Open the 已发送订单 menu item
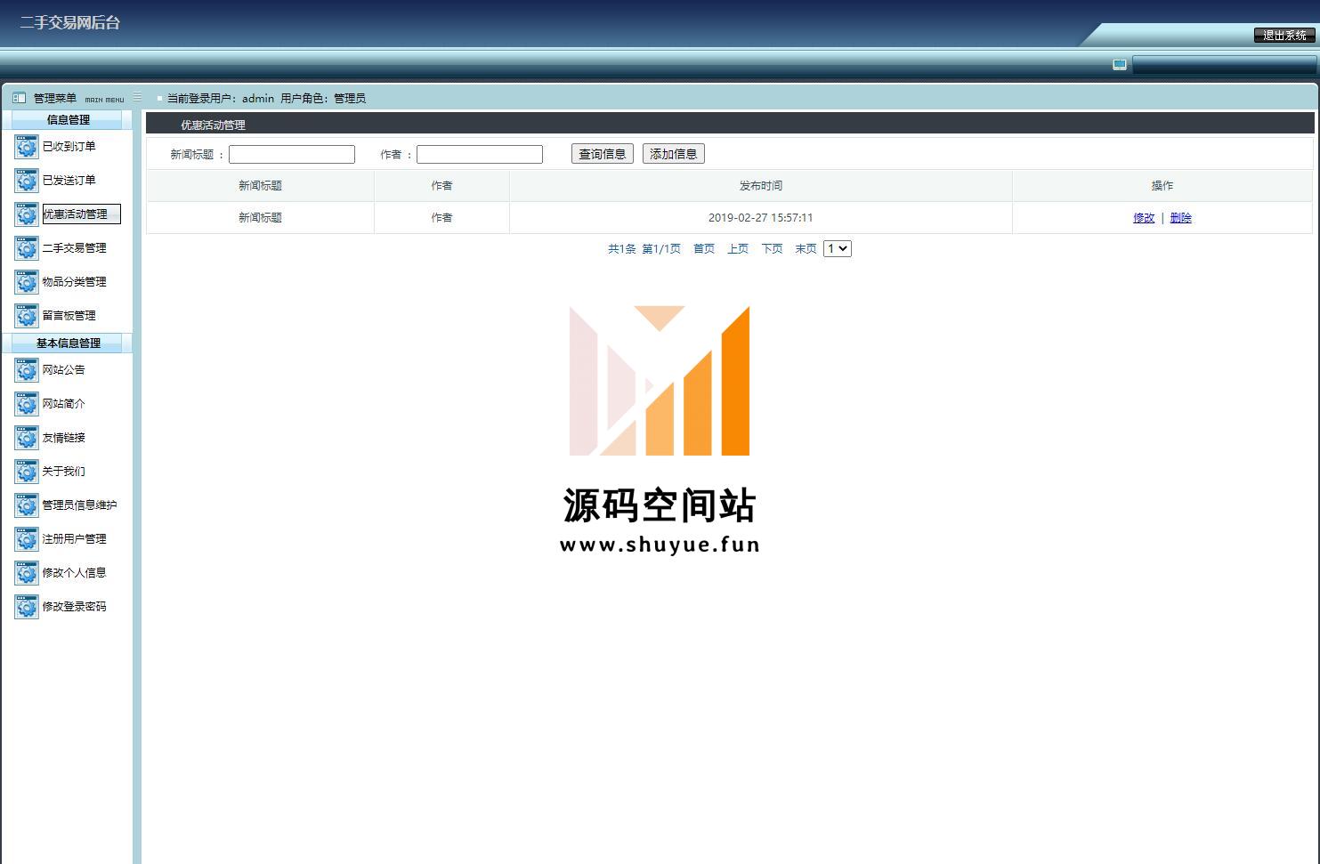1320x864 pixels. (69, 180)
